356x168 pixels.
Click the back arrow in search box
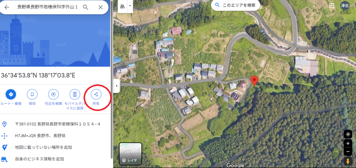(7, 7)
